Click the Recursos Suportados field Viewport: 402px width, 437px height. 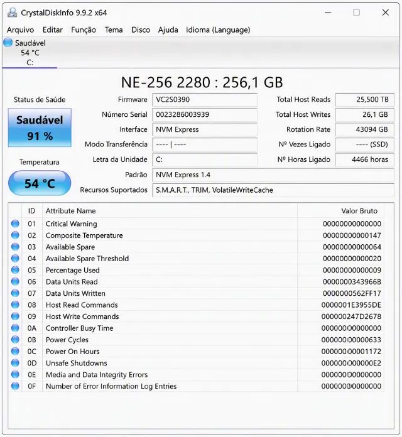pos(273,190)
